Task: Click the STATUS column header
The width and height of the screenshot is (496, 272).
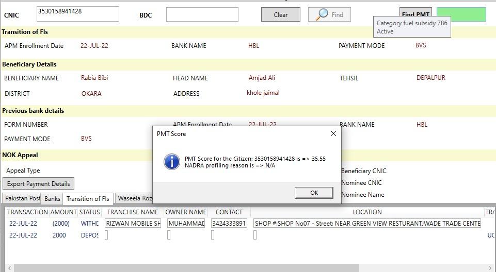Action: coord(89,212)
